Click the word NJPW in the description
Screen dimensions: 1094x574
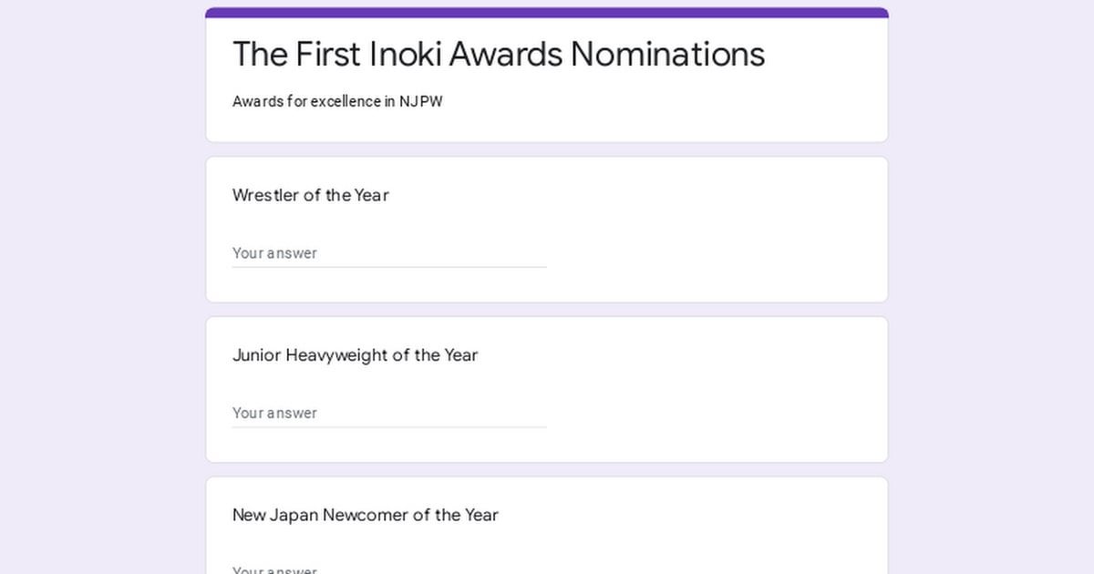tap(420, 101)
